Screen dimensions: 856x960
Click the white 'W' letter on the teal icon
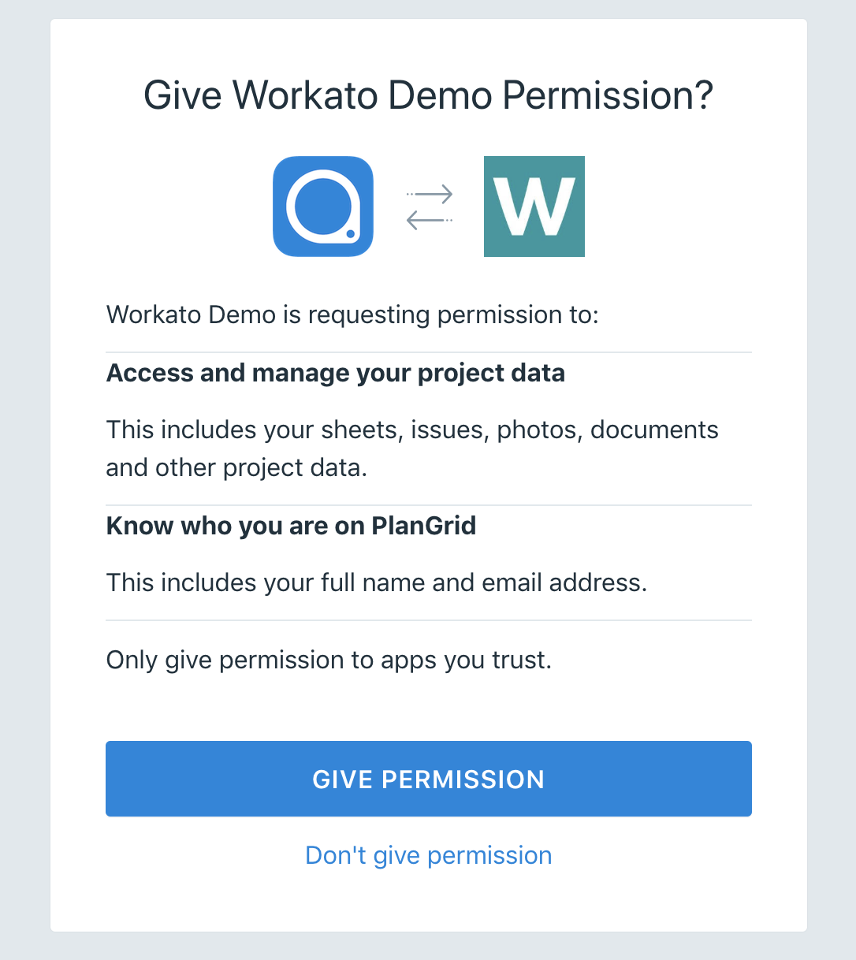click(534, 207)
